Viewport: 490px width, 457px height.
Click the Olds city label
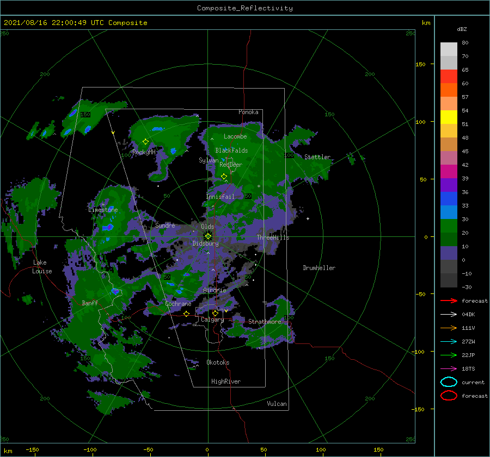click(207, 227)
